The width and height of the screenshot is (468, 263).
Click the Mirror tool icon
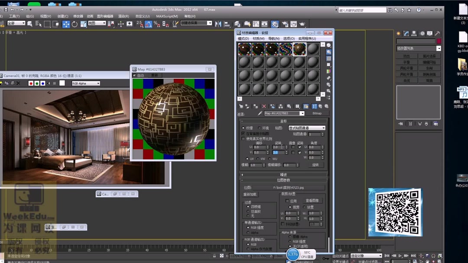pos(218,24)
